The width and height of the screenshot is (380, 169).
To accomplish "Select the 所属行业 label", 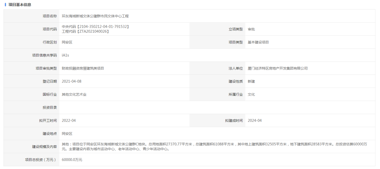I will point(235,95).
